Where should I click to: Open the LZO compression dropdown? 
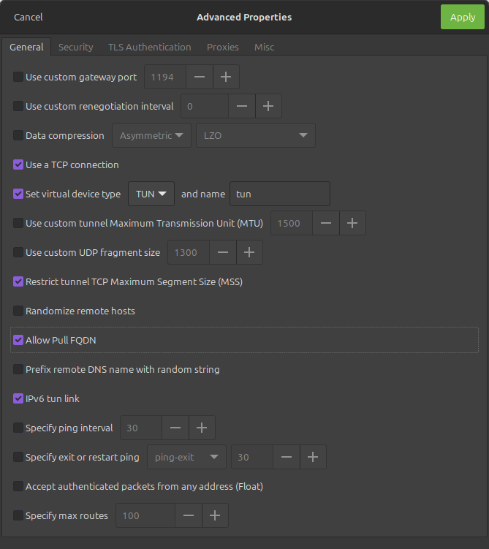click(255, 135)
